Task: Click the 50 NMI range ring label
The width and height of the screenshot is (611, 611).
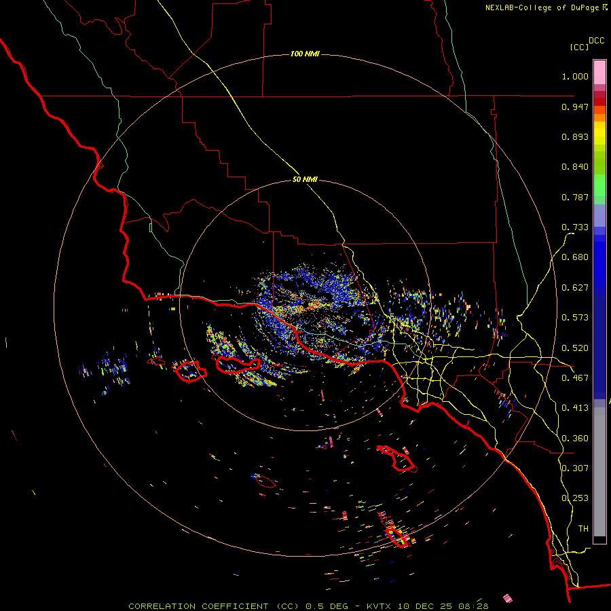Action: point(305,179)
